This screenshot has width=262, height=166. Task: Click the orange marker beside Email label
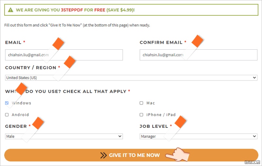coord(58,44)
